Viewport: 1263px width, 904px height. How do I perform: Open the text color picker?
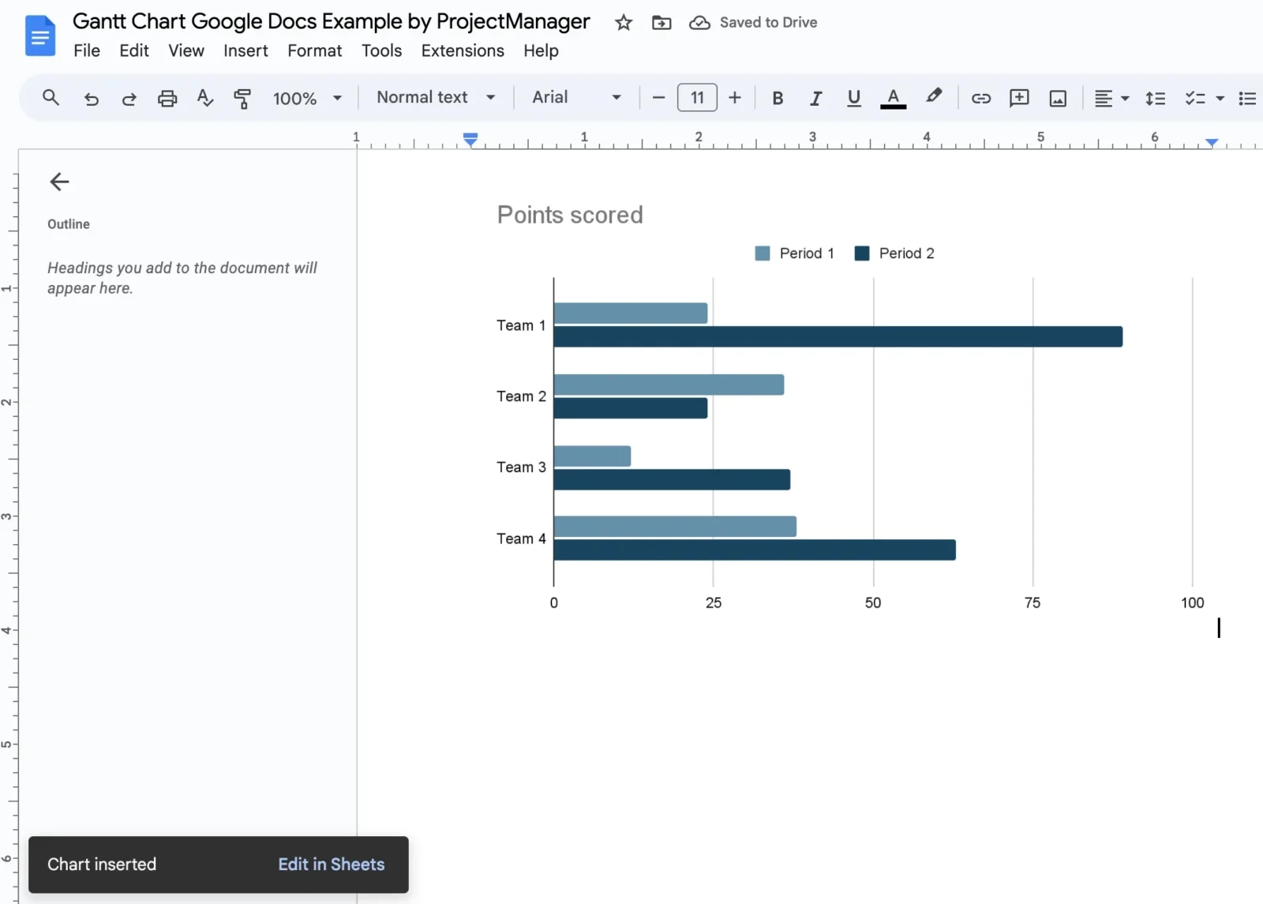coord(892,98)
